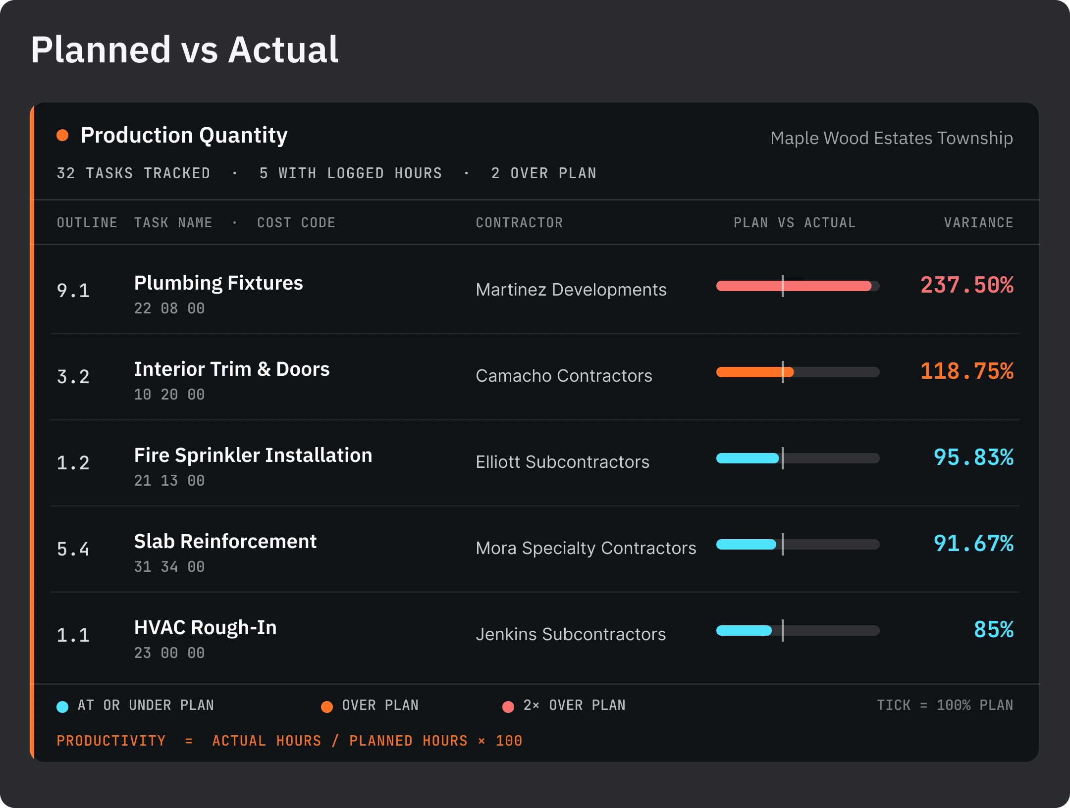Click the 2 Over Plan summary
This screenshot has height=808, width=1070.
click(544, 173)
